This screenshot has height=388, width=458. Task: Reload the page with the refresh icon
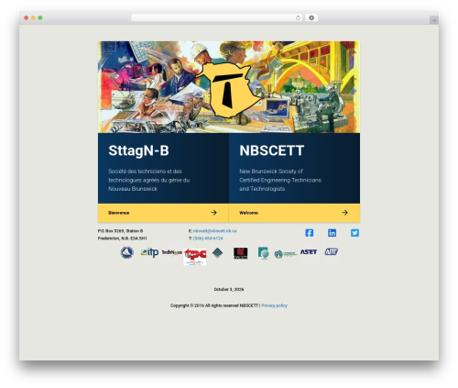298,17
